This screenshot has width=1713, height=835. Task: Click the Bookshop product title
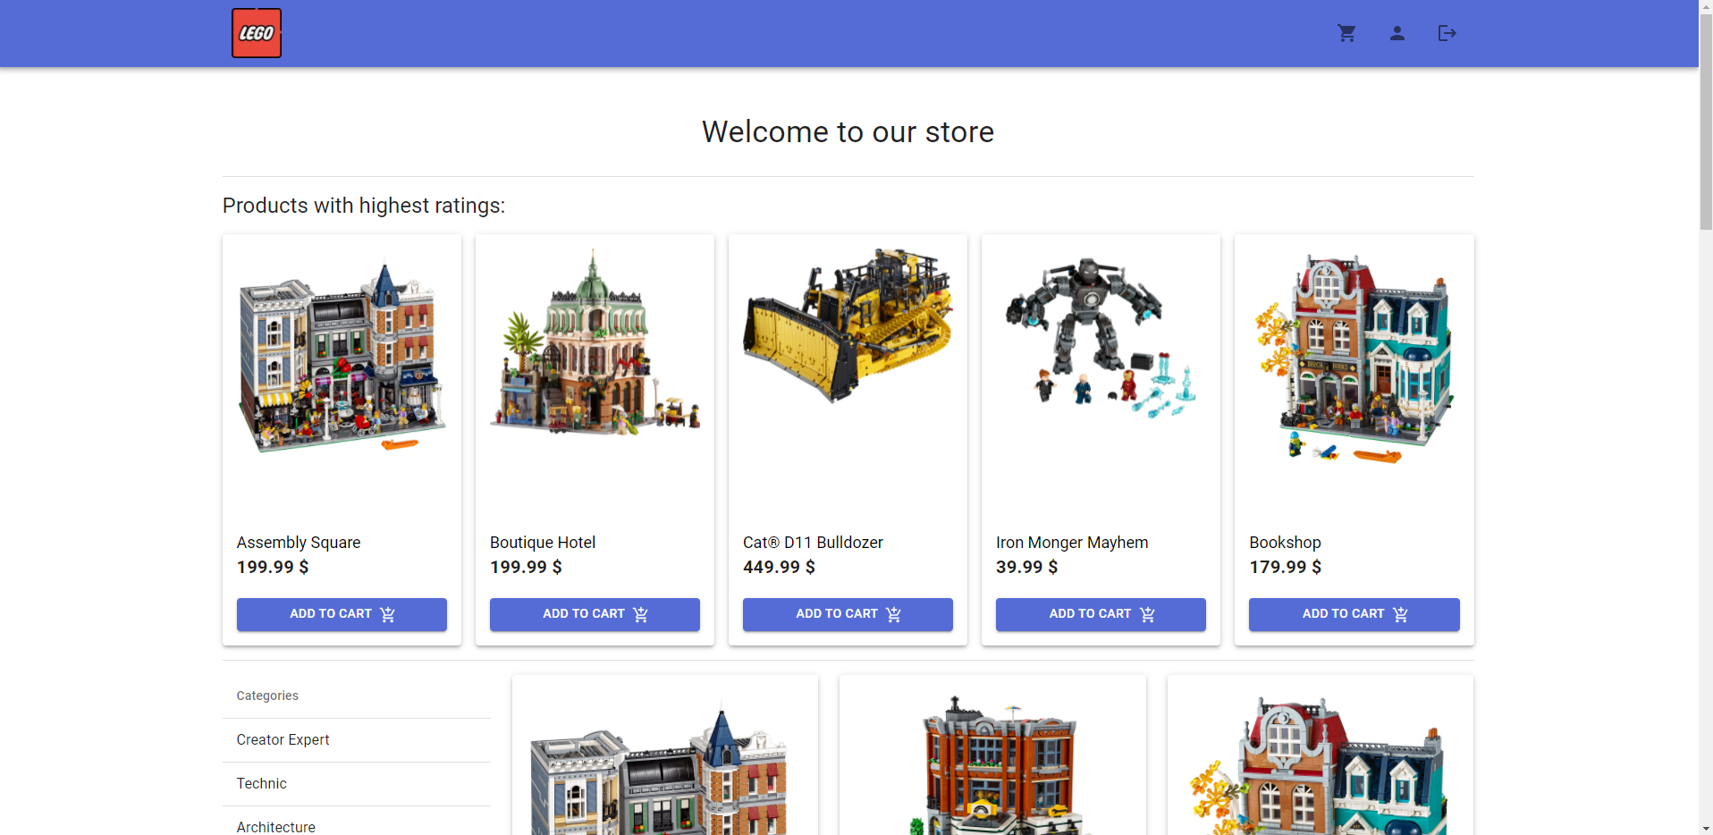1285,543
